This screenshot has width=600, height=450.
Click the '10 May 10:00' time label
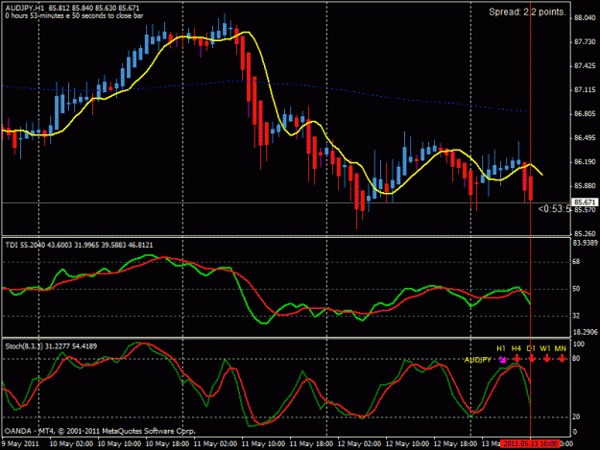click(119, 444)
